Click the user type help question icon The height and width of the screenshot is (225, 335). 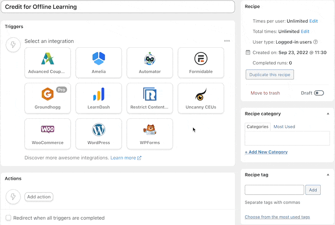tap(315, 42)
